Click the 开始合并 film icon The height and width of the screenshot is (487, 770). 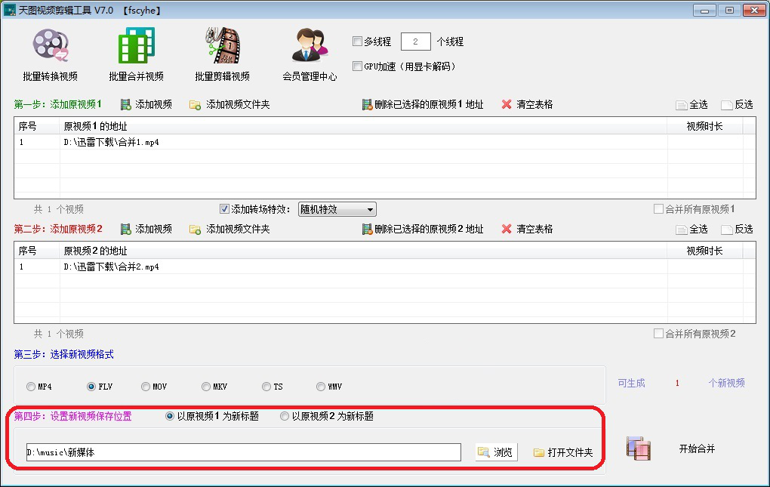(639, 448)
